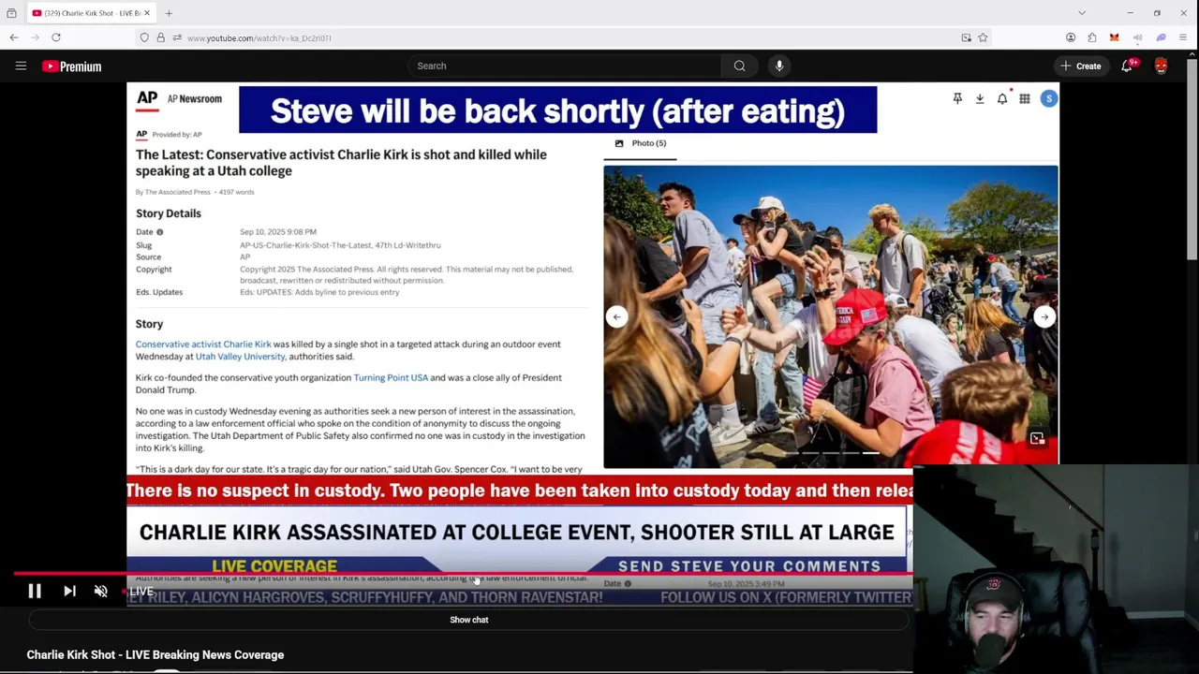Bookmark this page with star icon
The width and height of the screenshot is (1199, 674).
(x=983, y=37)
